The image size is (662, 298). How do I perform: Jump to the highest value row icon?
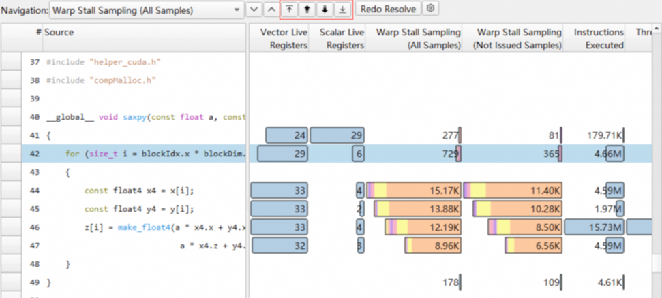(x=290, y=10)
